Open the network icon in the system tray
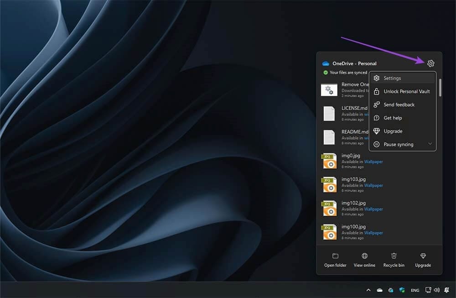 tap(428, 290)
